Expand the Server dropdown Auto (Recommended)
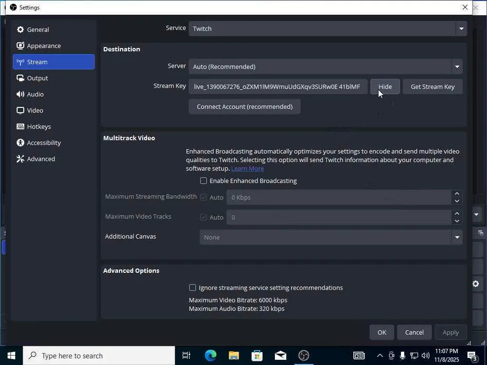Screen dimensions: 487x365 [x=325, y=67]
